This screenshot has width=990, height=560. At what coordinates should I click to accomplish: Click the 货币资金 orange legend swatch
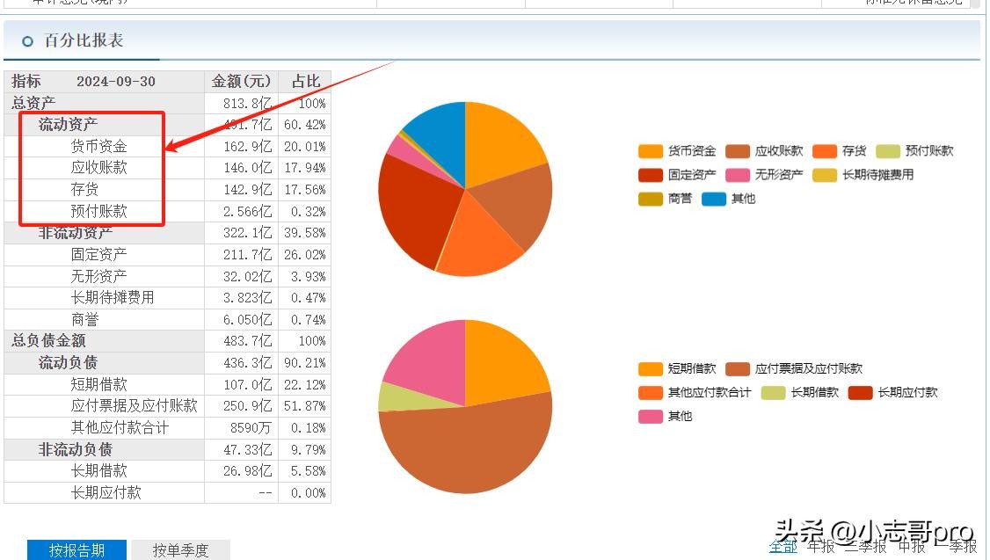point(651,151)
